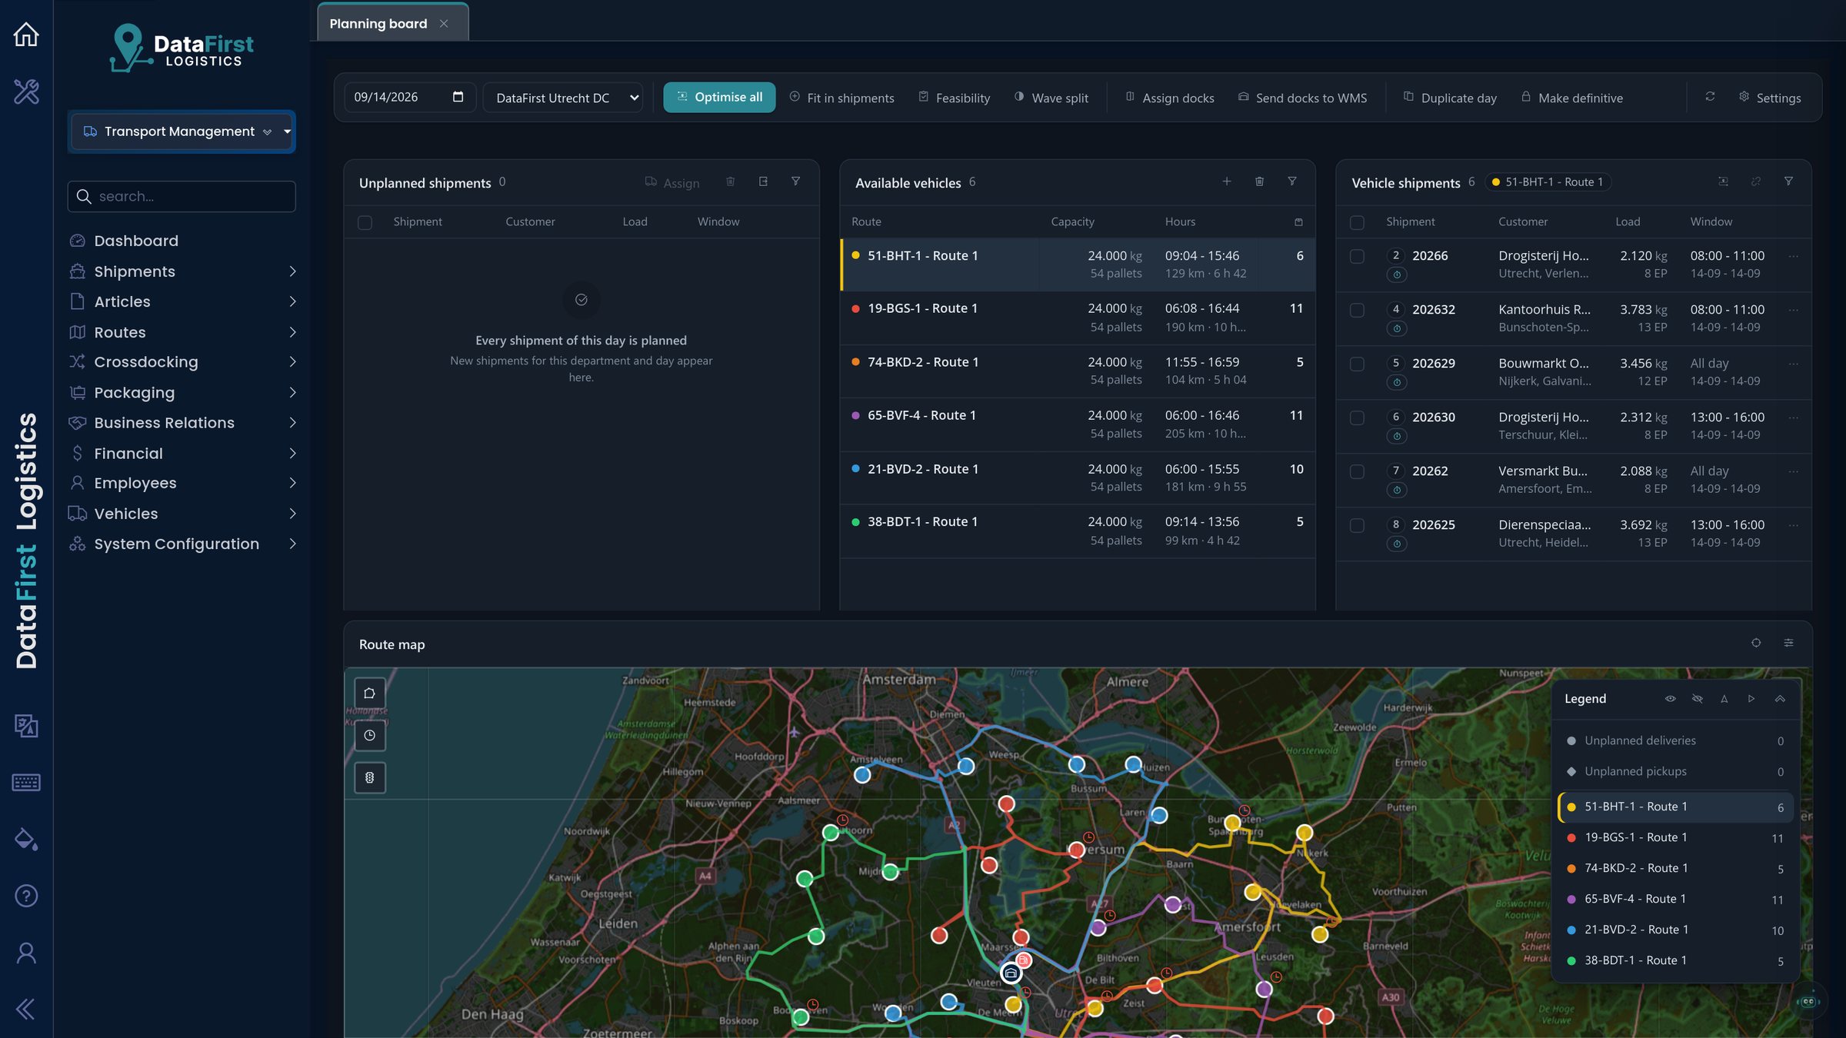Viewport: 1846px width, 1038px height.
Task: Check the box for shipment 20266
Action: (1357, 256)
